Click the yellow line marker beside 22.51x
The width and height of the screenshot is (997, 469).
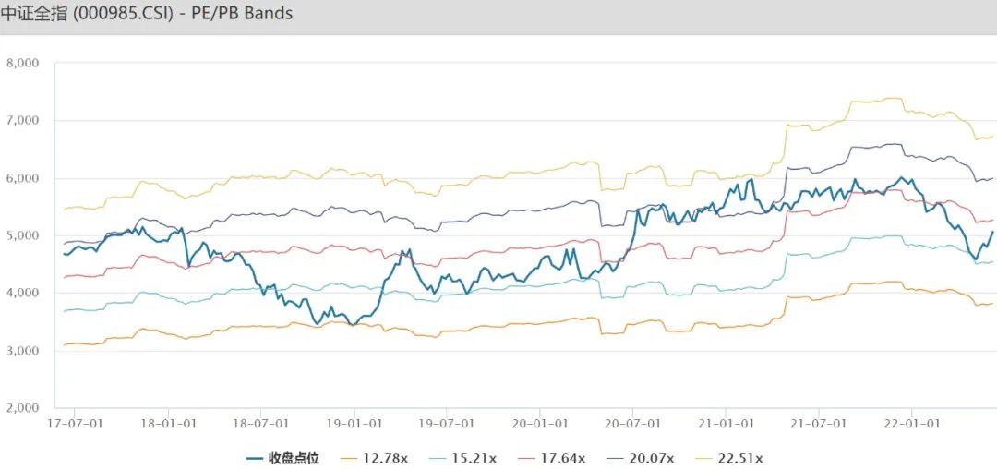tap(708, 458)
